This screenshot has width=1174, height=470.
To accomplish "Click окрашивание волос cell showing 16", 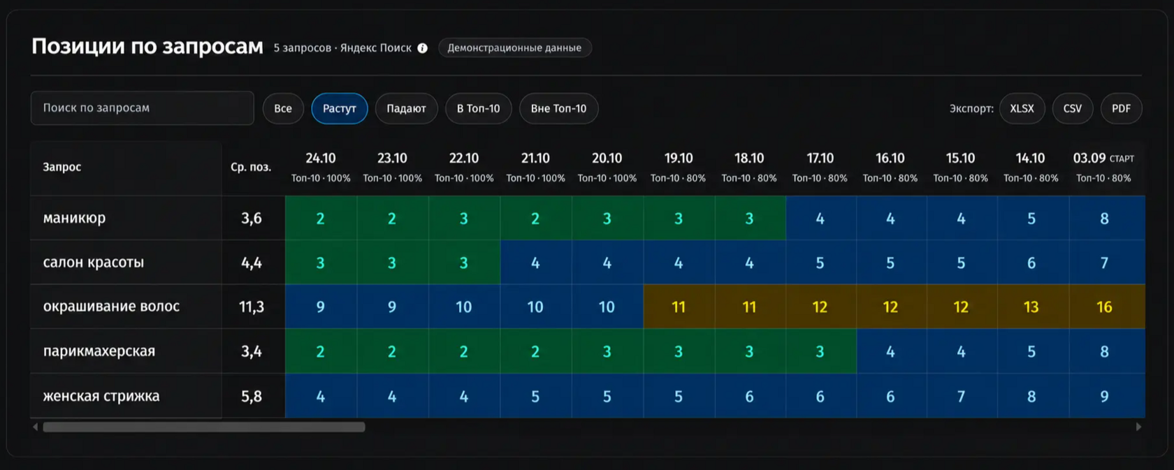I will coord(1107,307).
